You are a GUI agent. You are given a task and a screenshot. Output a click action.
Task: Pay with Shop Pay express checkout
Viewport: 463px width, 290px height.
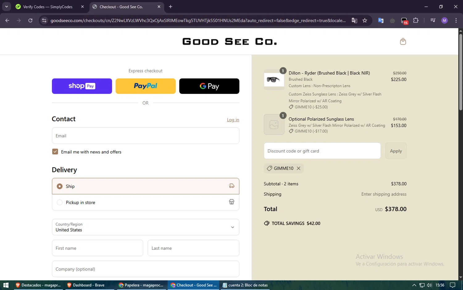[82, 86]
